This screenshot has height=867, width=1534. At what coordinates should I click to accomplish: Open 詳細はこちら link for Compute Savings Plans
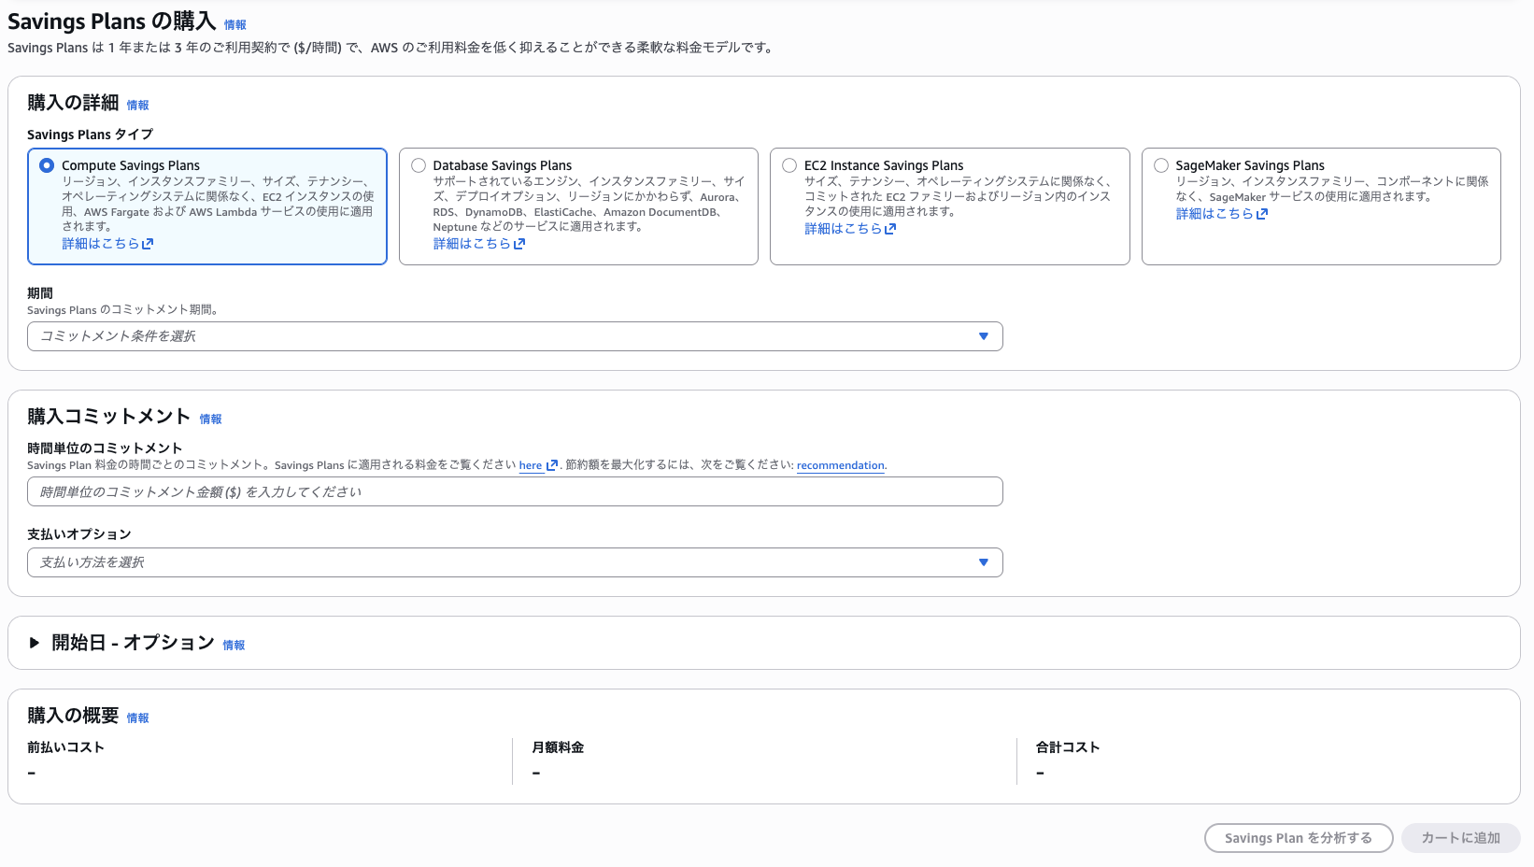(x=100, y=242)
